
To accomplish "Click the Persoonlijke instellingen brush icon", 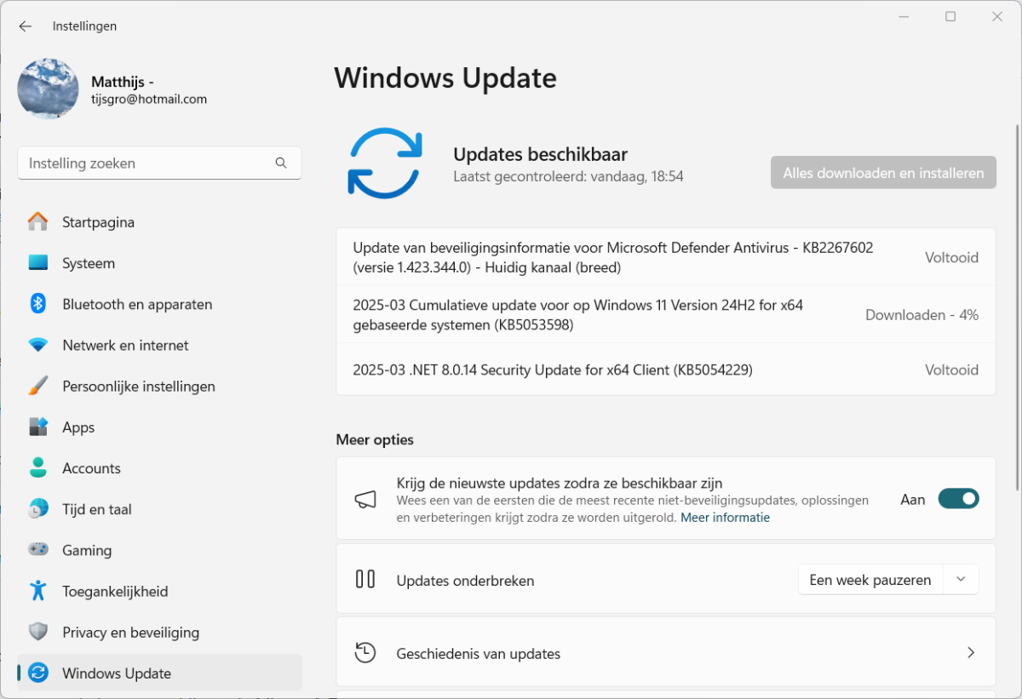I will [37, 386].
